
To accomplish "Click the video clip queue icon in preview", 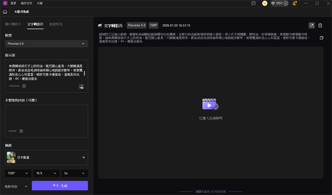I will click(x=210, y=104).
